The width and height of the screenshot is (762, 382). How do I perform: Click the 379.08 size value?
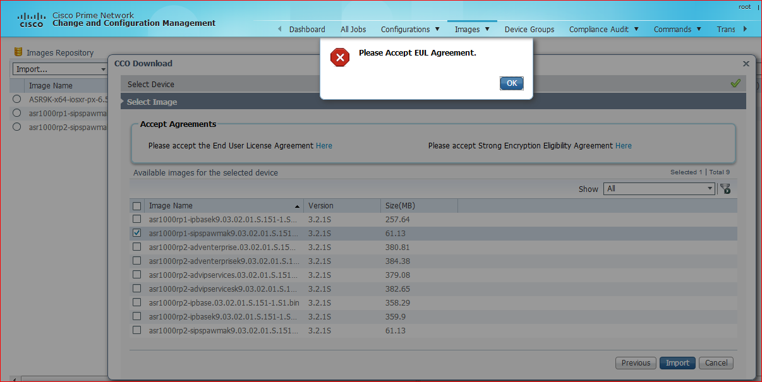click(397, 275)
